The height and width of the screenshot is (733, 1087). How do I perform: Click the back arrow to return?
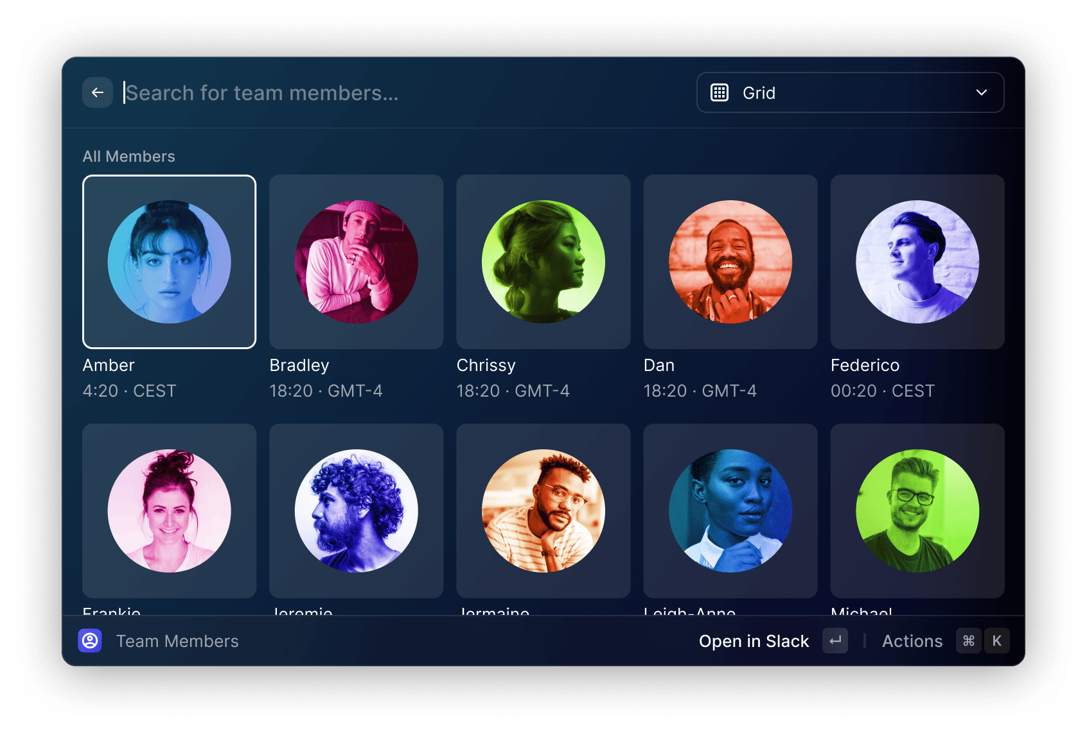point(98,92)
